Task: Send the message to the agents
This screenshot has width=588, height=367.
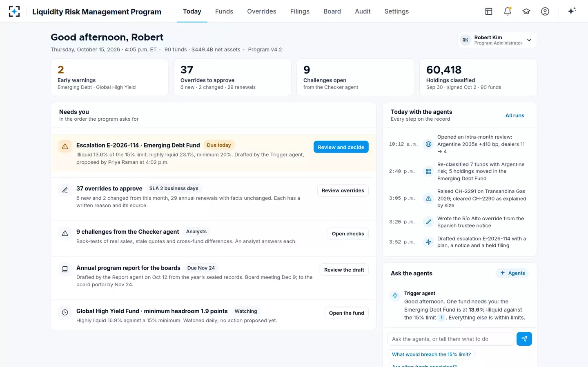Action: [524, 339]
